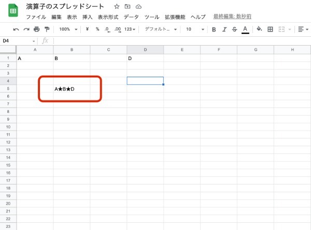Select column D header
The width and height of the screenshot is (311, 230).
tap(145, 50)
